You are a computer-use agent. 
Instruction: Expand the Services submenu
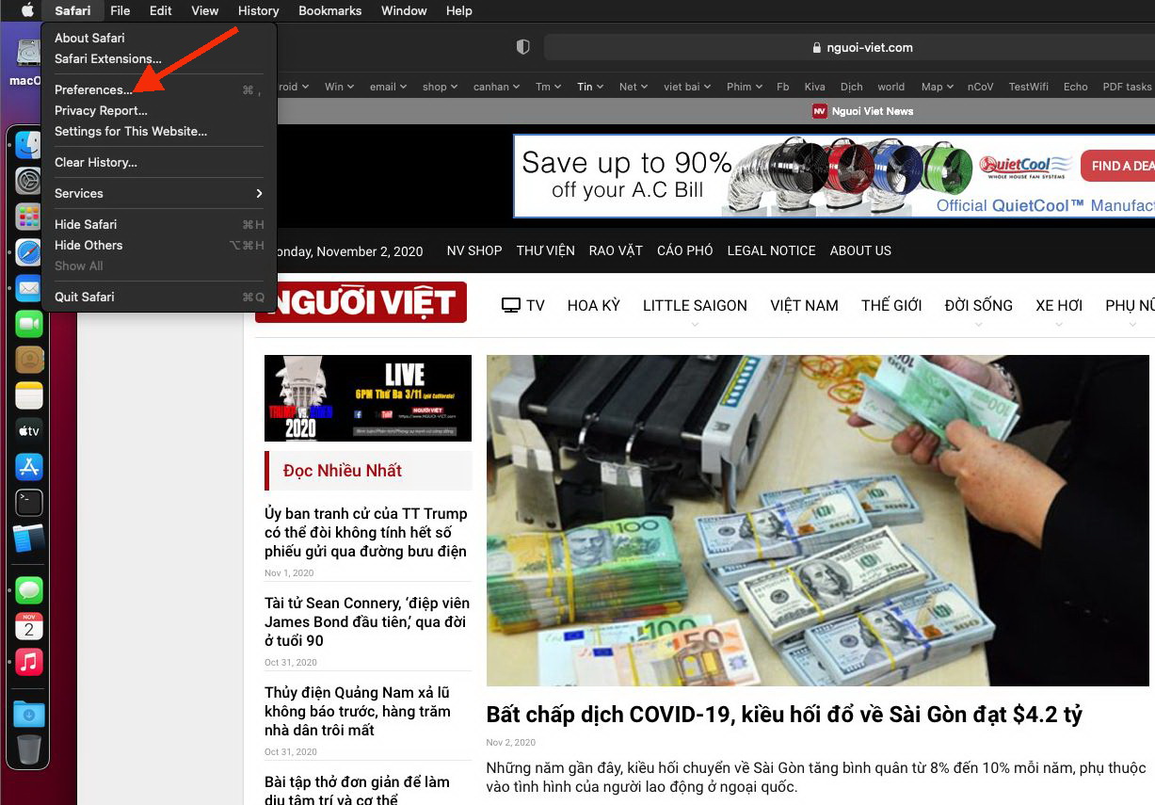click(x=159, y=193)
